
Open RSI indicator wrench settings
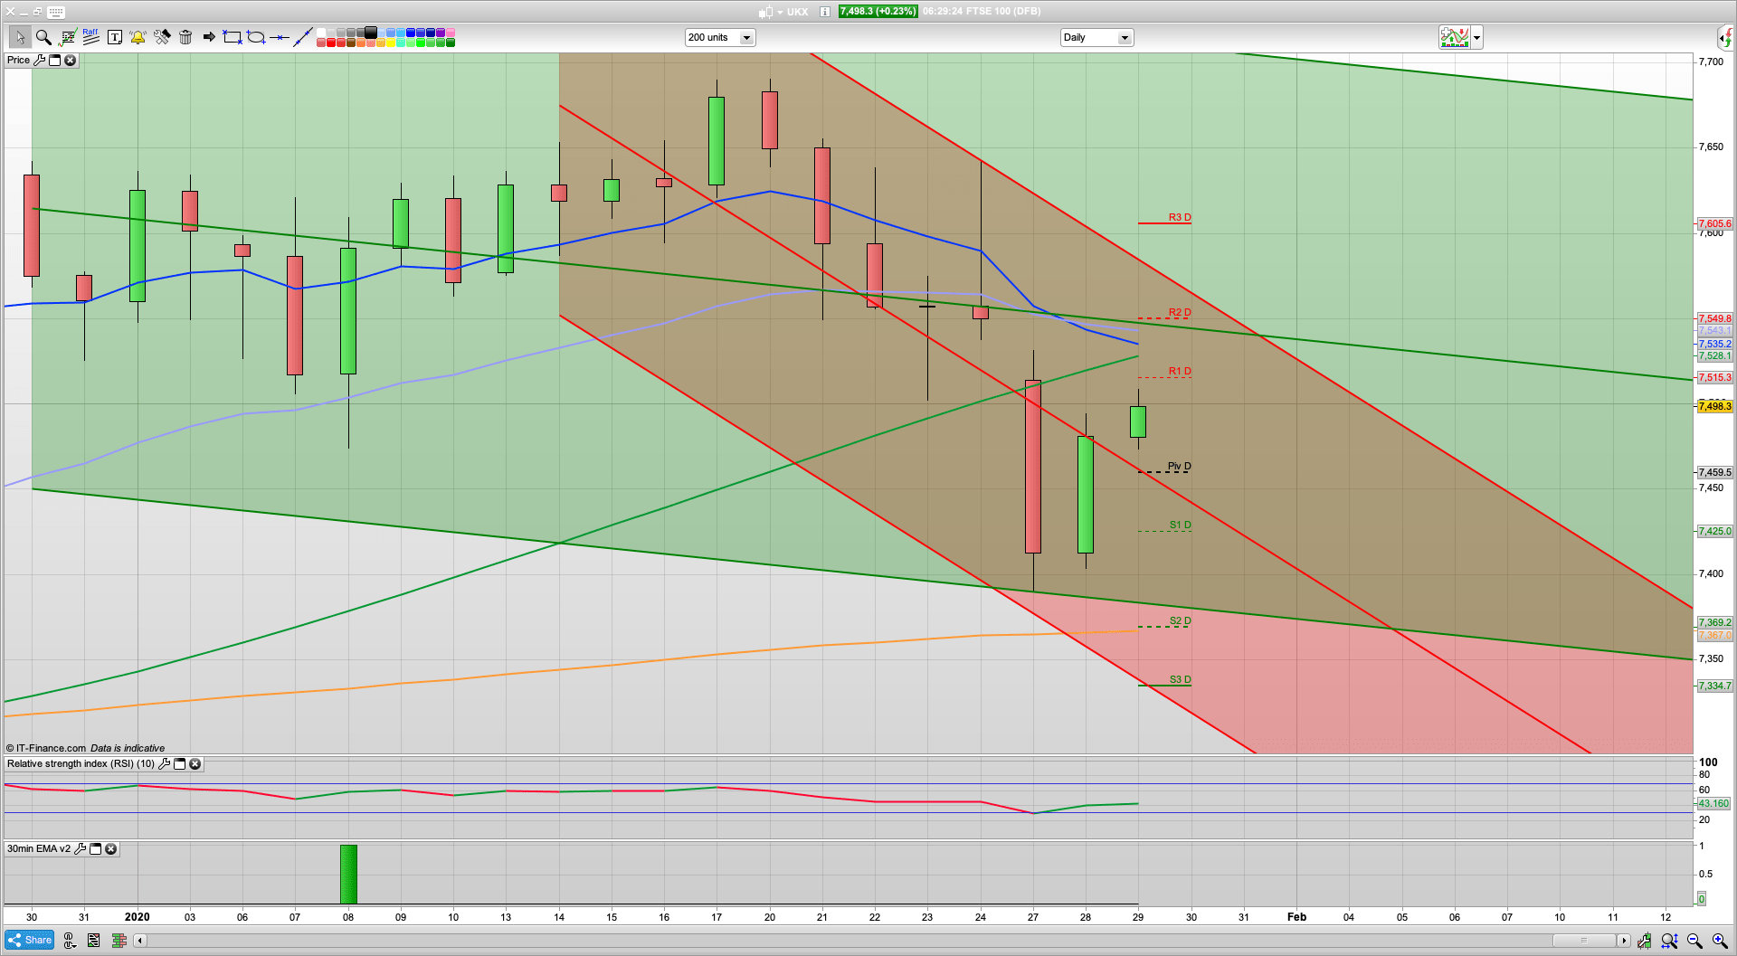coord(164,763)
